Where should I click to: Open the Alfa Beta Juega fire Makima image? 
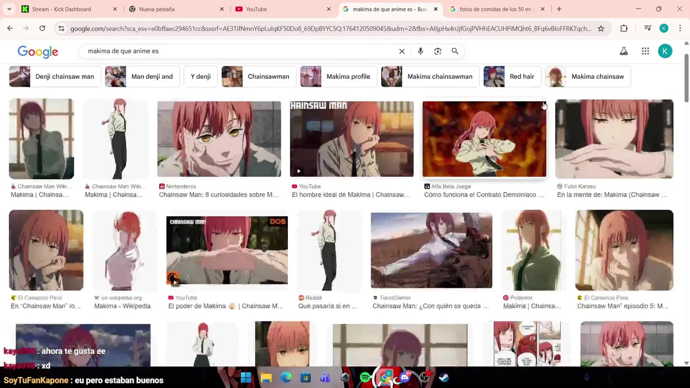tap(484, 139)
